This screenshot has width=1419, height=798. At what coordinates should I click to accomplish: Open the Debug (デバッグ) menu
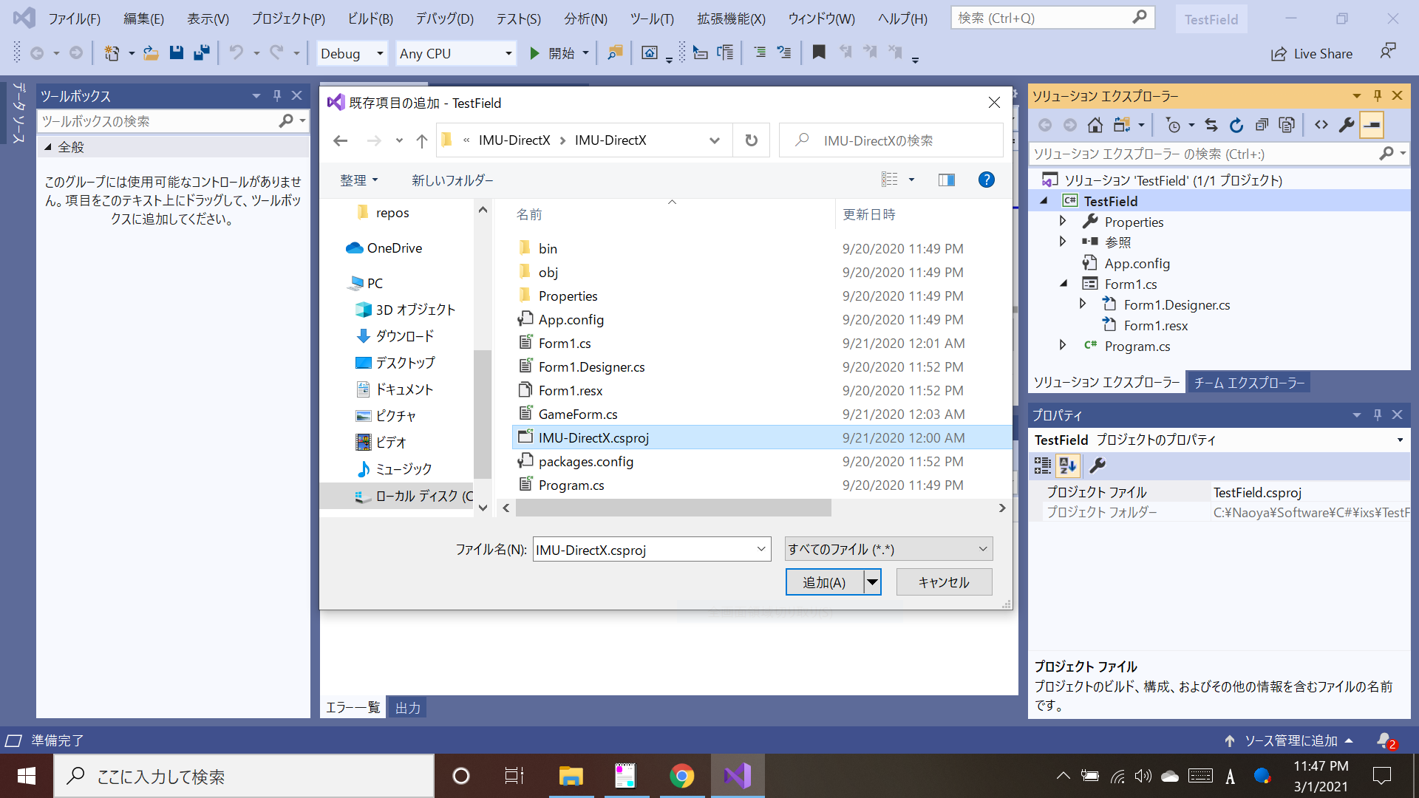click(444, 18)
